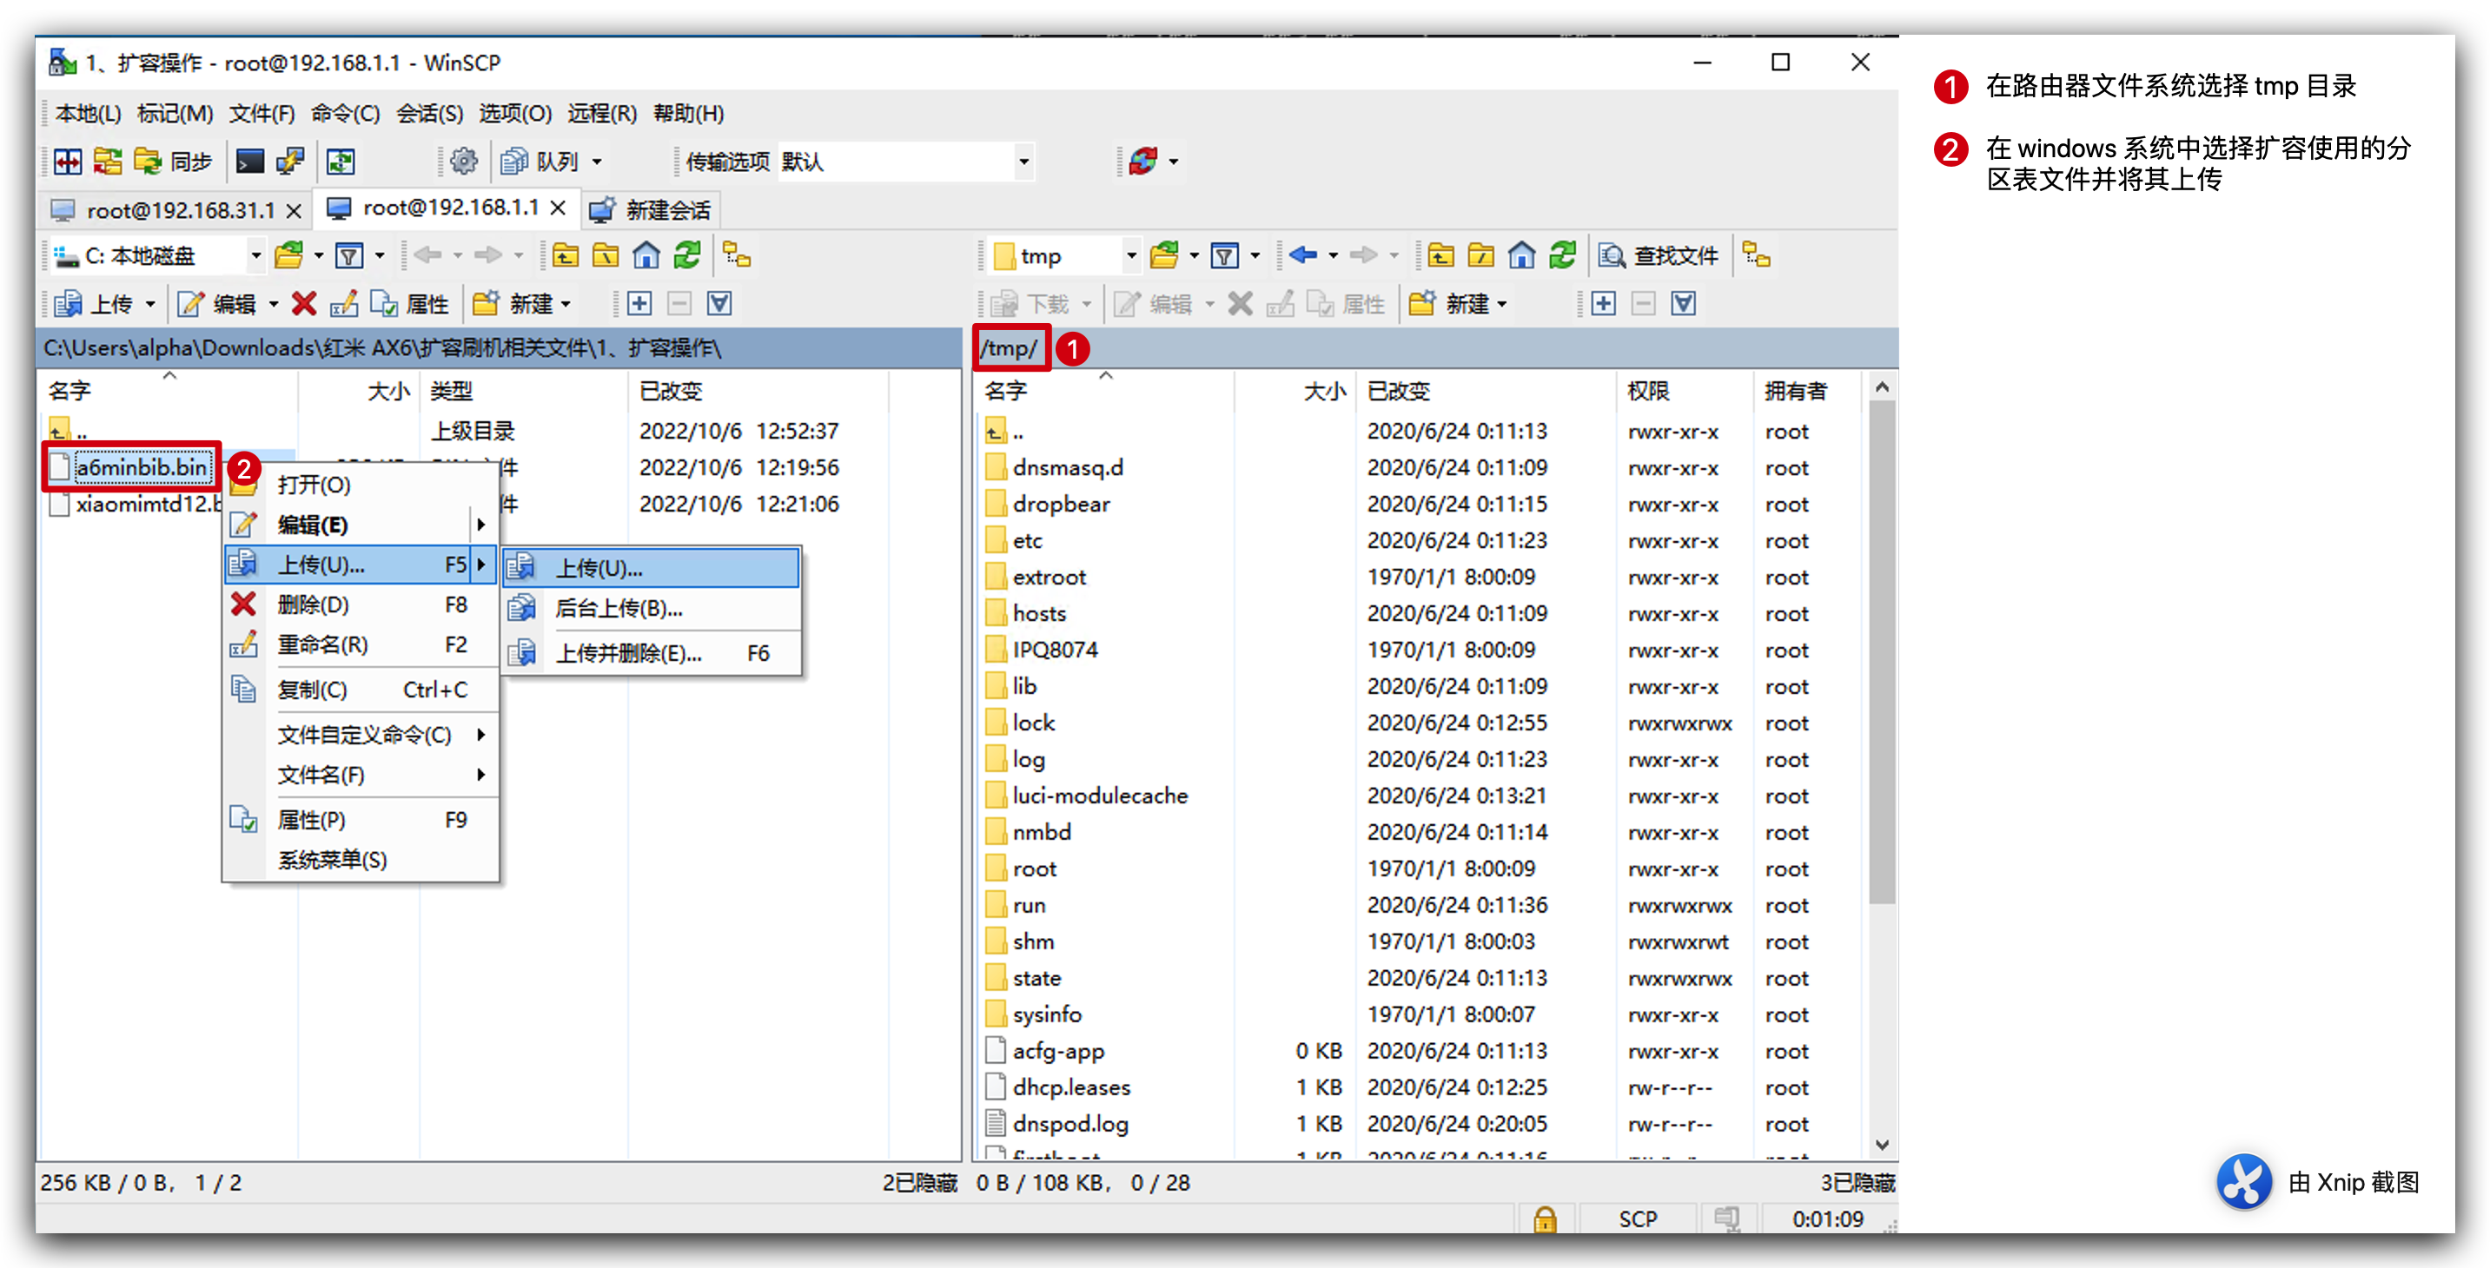Image resolution: width=2490 pixels, height=1268 pixels.
Task: Select the a6minbib.bin file
Action: click(141, 468)
